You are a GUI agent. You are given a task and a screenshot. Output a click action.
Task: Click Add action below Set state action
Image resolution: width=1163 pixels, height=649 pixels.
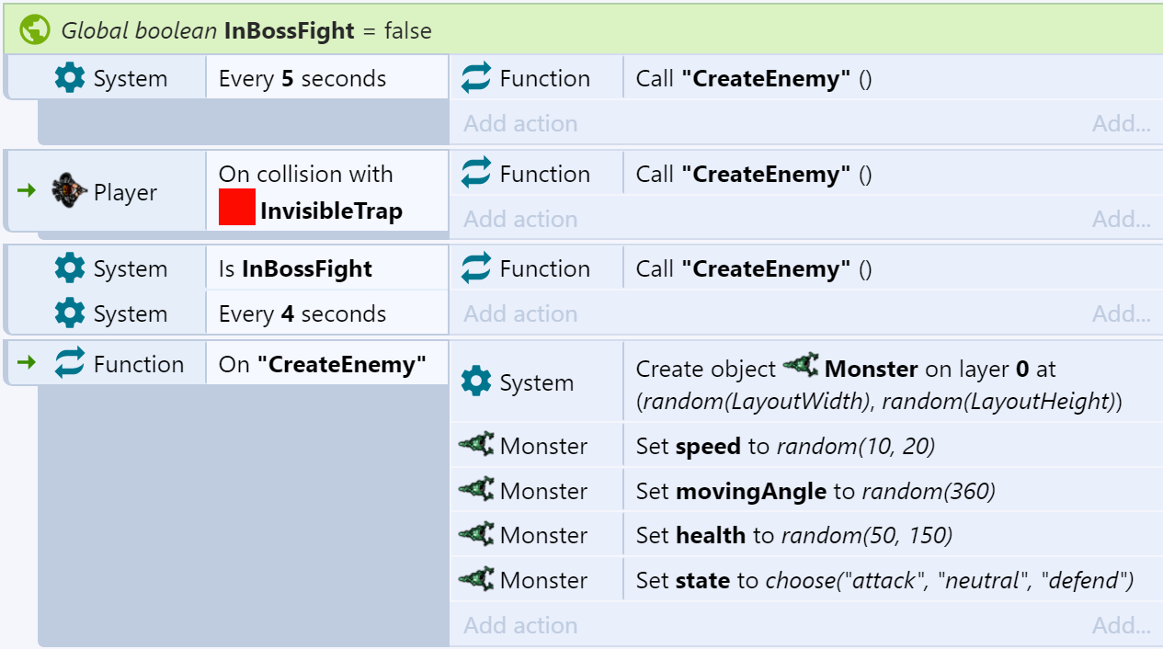pos(519,624)
